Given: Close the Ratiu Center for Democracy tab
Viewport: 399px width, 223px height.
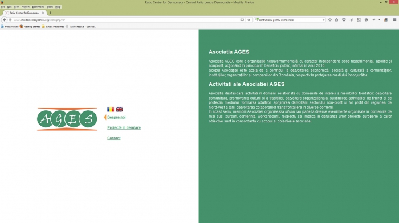Looking at the screenshot, I should [43, 13].
